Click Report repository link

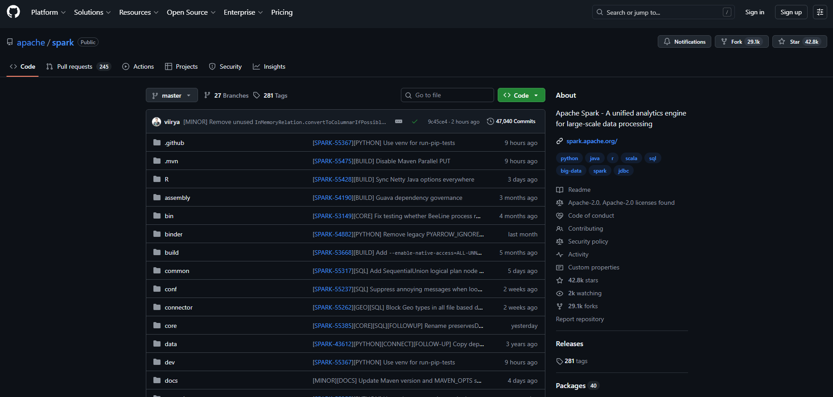[x=580, y=319]
